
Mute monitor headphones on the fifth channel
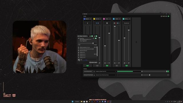pyautogui.click(x=125, y=63)
